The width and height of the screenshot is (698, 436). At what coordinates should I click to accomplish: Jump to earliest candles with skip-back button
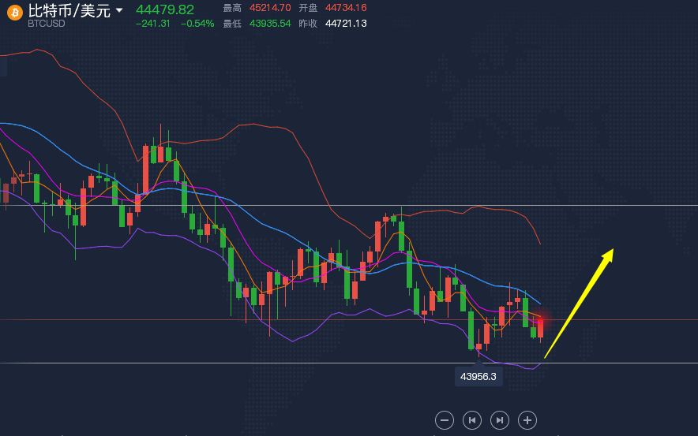coord(472,420)
